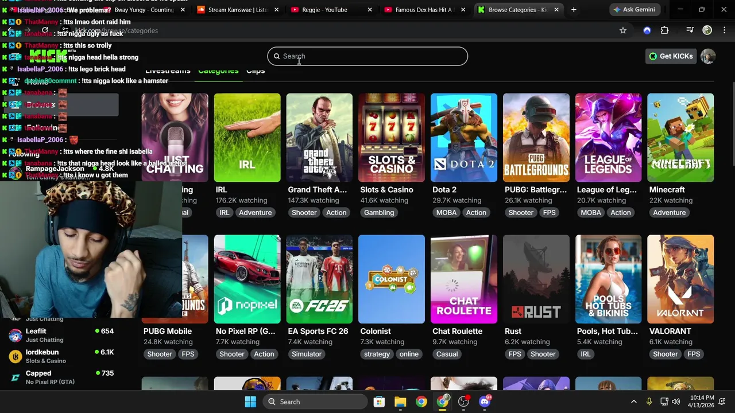Open the media controls icon in Chrome toolbar
This screenshot has height=413, width=735.
click(690, 30)
